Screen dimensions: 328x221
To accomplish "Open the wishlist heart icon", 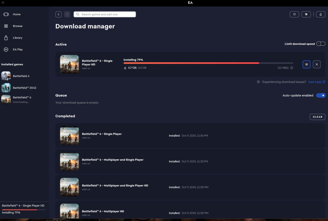I will click(x=294, y=14).
